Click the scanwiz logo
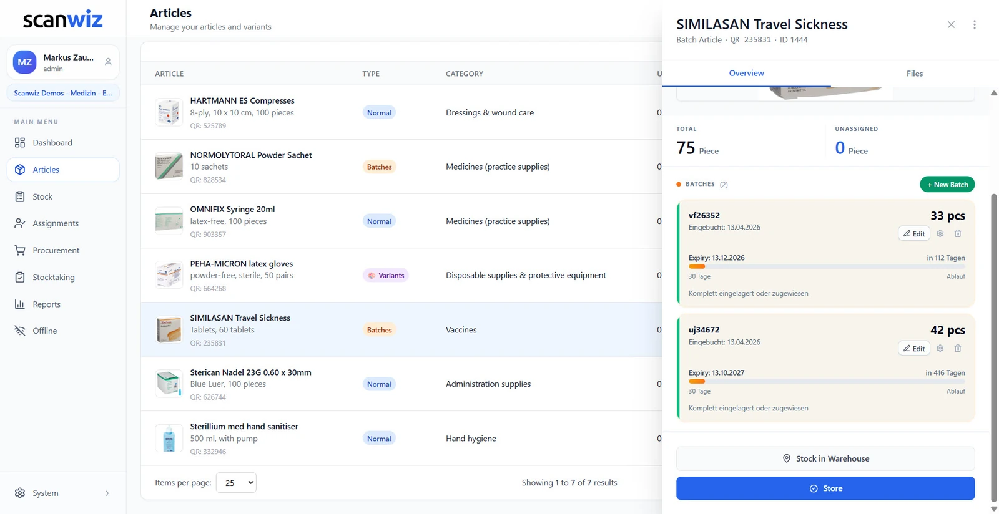 (x=62, y=19)
